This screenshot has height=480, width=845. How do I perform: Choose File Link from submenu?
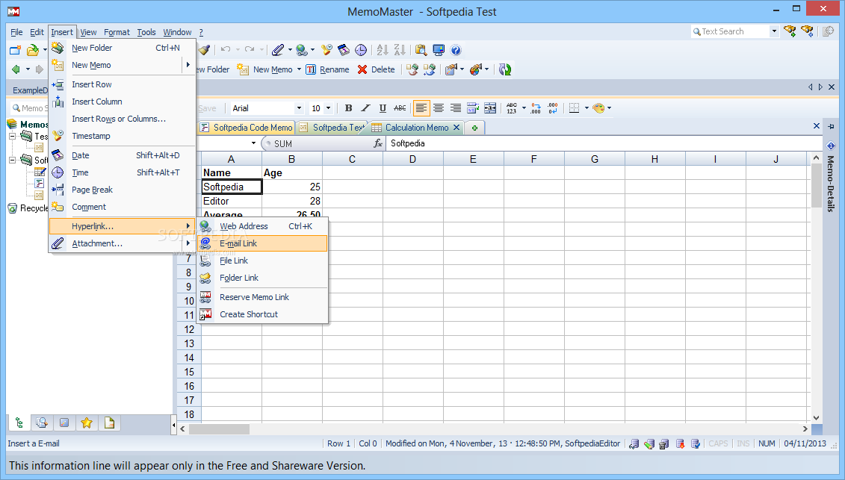click(x=262, y=261)
